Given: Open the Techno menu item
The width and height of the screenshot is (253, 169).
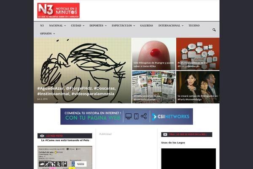Looking at the screenshot, I should click(194, 25).
